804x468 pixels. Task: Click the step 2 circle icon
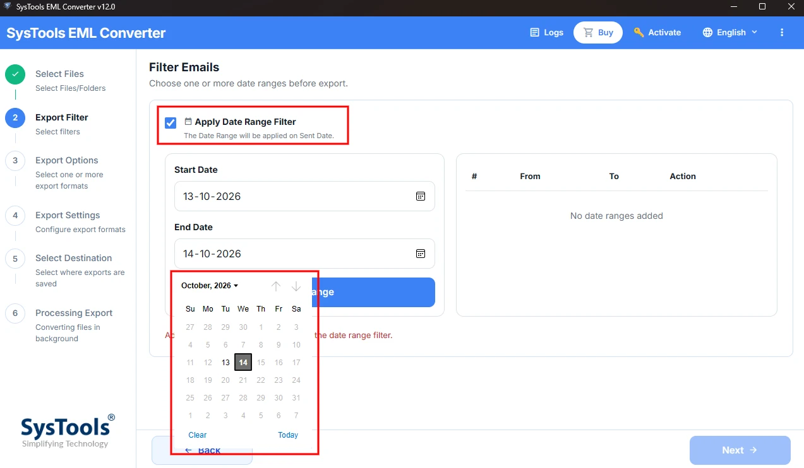15,118
